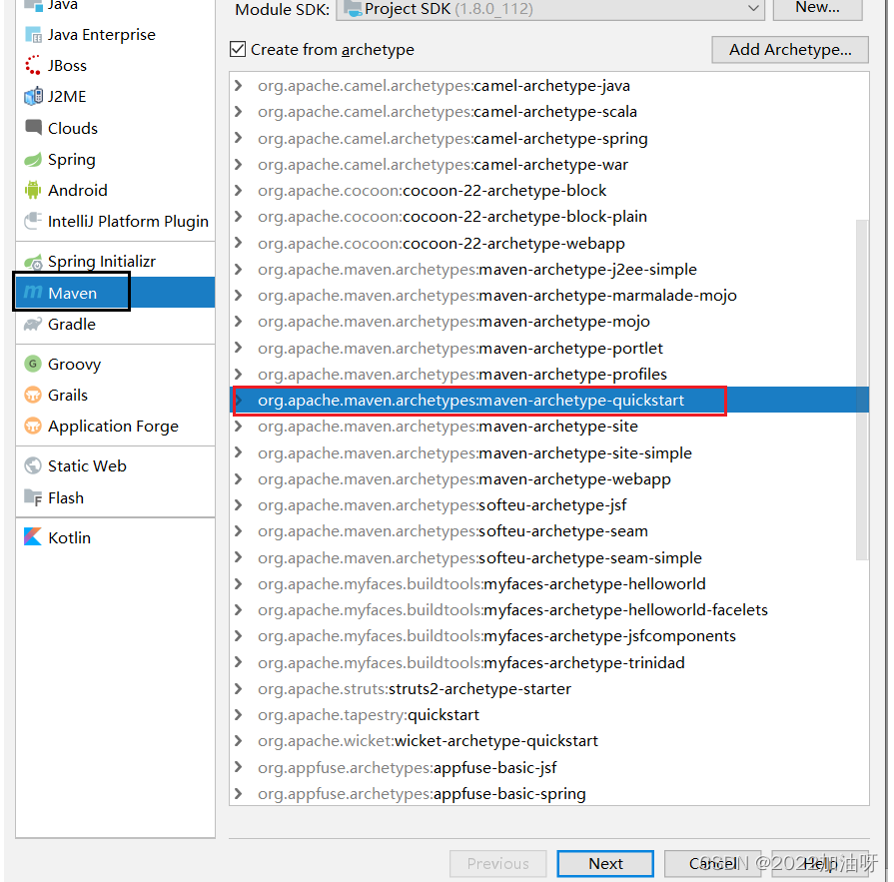The height and width of the screenshot is (882, 894).
Task: Click the JBoss red dots icon
Action: coord(33,66)
